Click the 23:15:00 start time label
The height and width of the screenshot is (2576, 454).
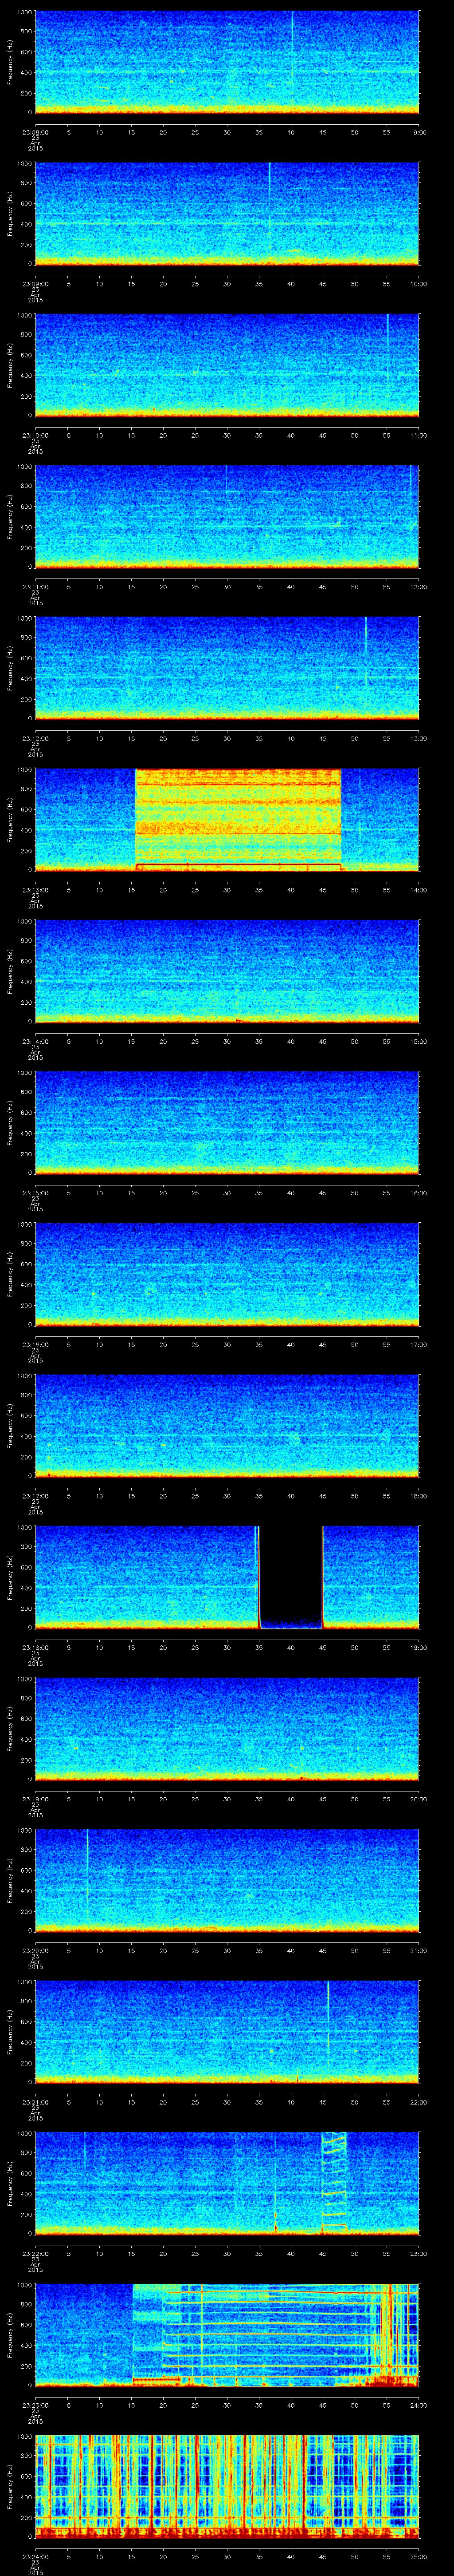tap(35, 1193)
